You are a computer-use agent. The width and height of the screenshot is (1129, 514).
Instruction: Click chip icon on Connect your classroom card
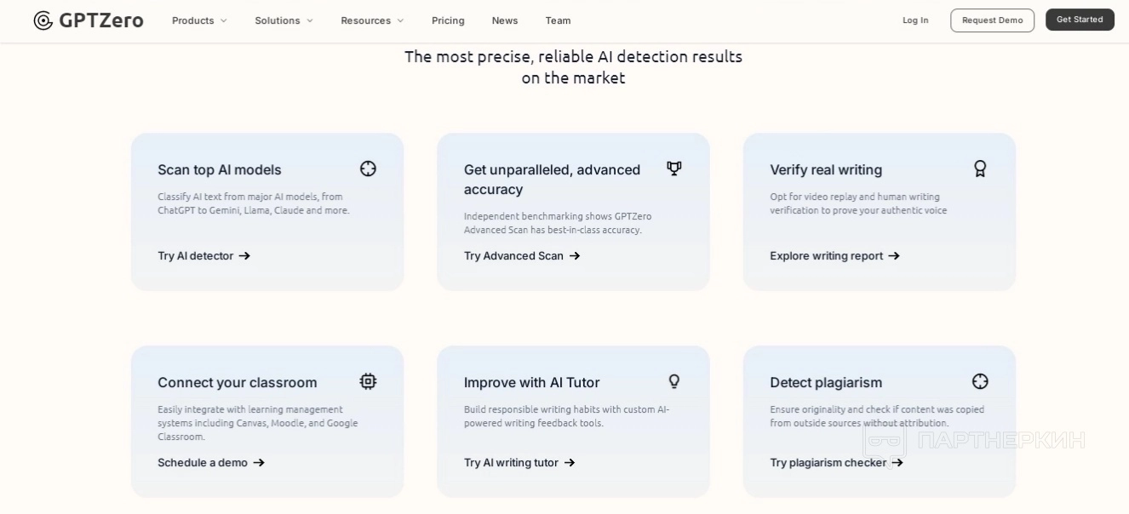(x=368, y=381)
